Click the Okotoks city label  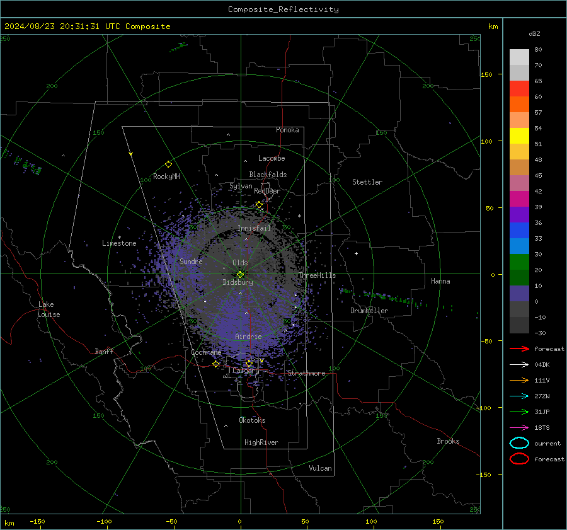click(252, 420)
